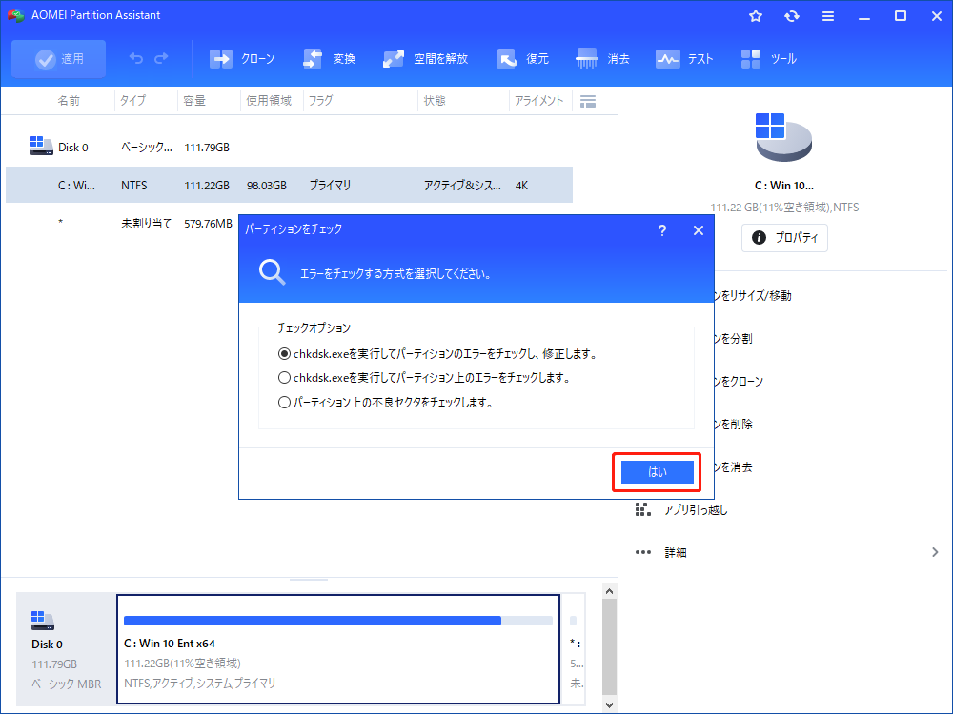The width and height of the screenshot is (953, 714).
Task: Sort by タイプ column header
Action: 132,101
